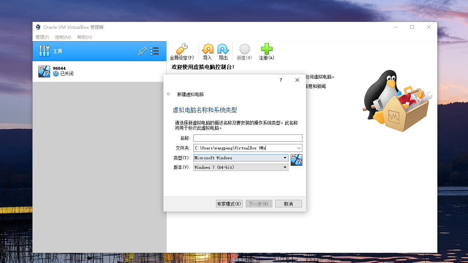Open Global Settings via 全局设定 toolbar icon
The height and width of the screenshot is (263, 468).
click(182, 51)
